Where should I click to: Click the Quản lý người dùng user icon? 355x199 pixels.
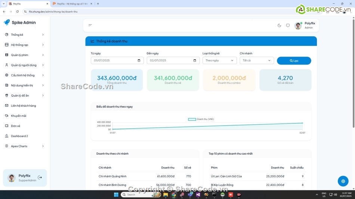tap(7, 65)
